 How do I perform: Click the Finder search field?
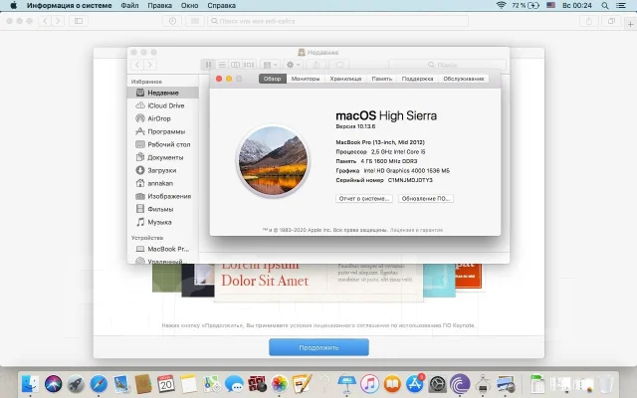pyautogui.click(x=447, y=65)
